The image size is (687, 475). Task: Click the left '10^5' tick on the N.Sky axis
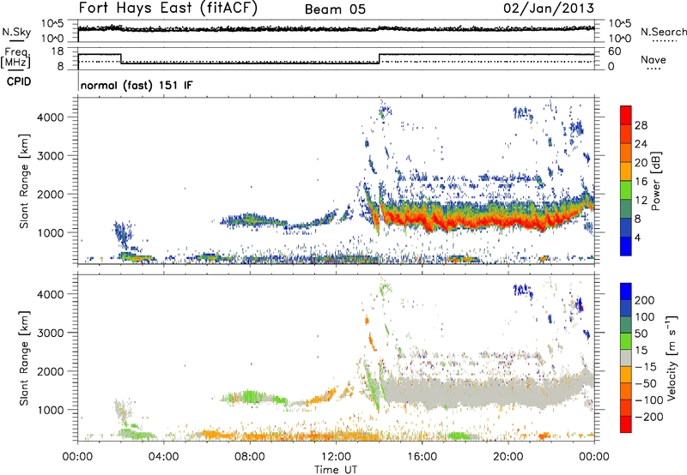pos(52,24)
